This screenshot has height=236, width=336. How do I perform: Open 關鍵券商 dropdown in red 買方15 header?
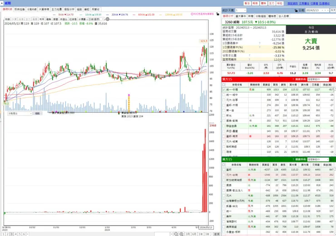(317, 79)
